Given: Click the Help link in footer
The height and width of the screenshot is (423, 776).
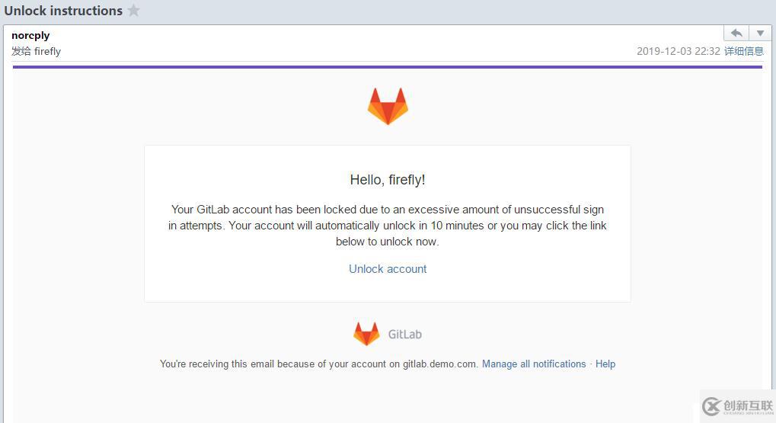Looking at the screenshot, I should [605, 364].
